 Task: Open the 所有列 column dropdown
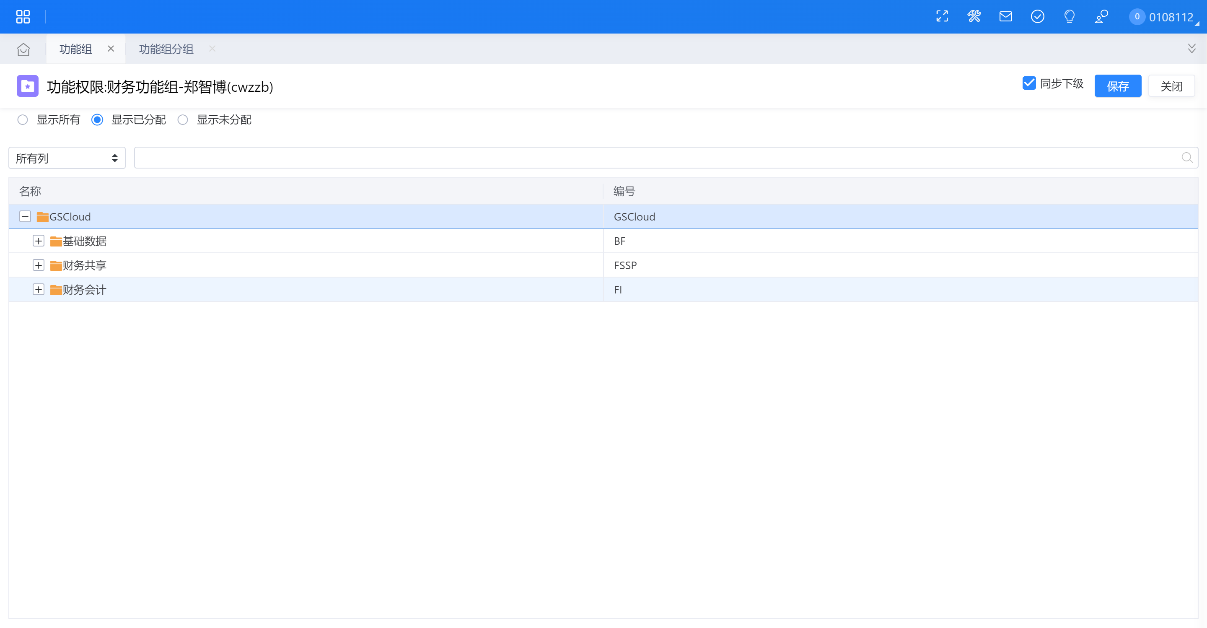pos(67,158)
